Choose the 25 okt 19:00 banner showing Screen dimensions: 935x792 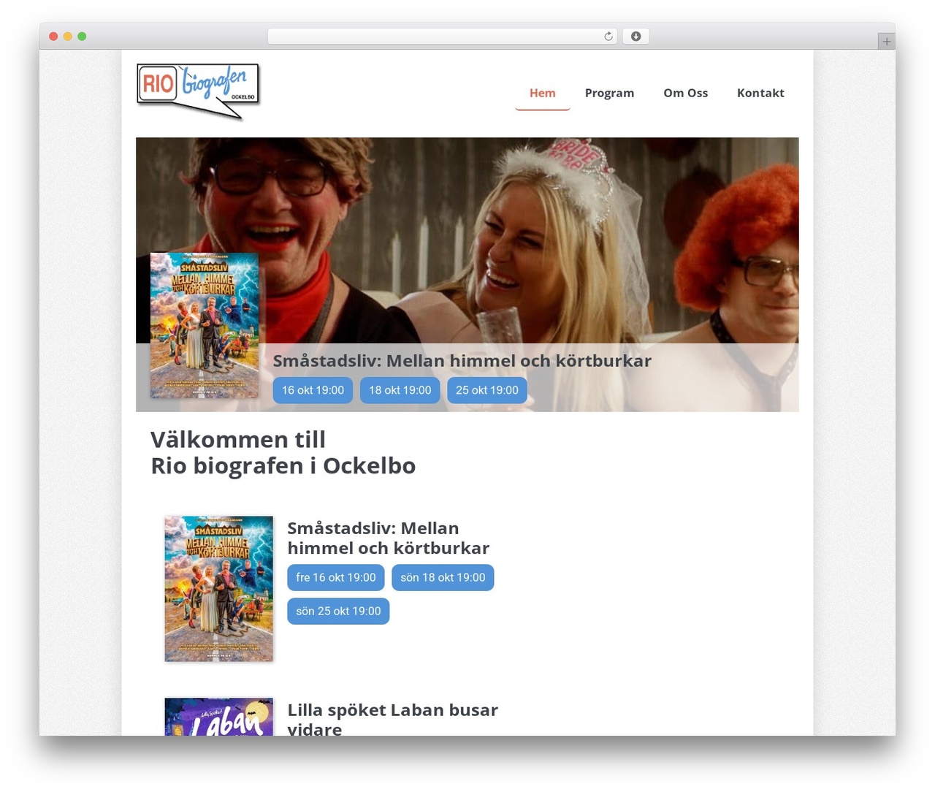[x=487, y=390]
